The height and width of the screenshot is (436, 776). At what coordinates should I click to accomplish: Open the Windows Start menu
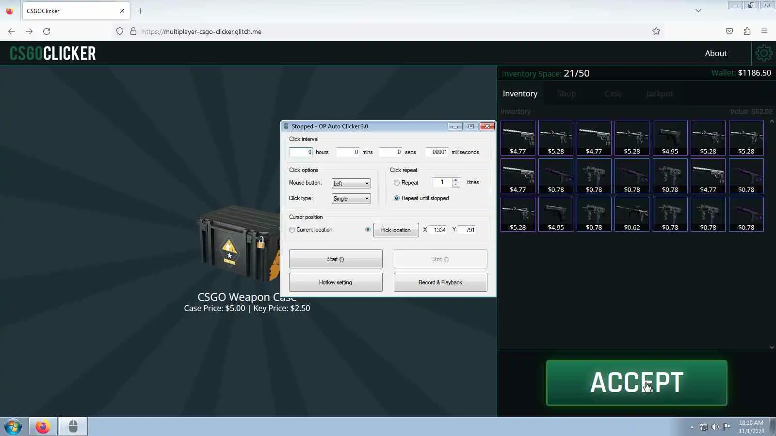[13, 427]
